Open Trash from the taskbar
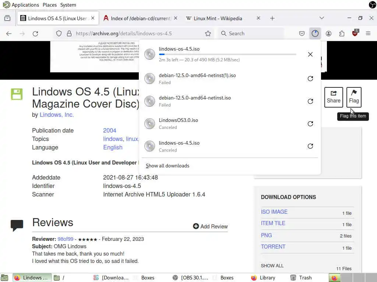 pyautogui.click(x=301, y=278)
